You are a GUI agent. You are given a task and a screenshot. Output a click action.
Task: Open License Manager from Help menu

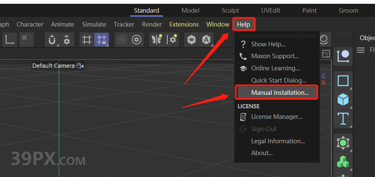click(276, 117)
